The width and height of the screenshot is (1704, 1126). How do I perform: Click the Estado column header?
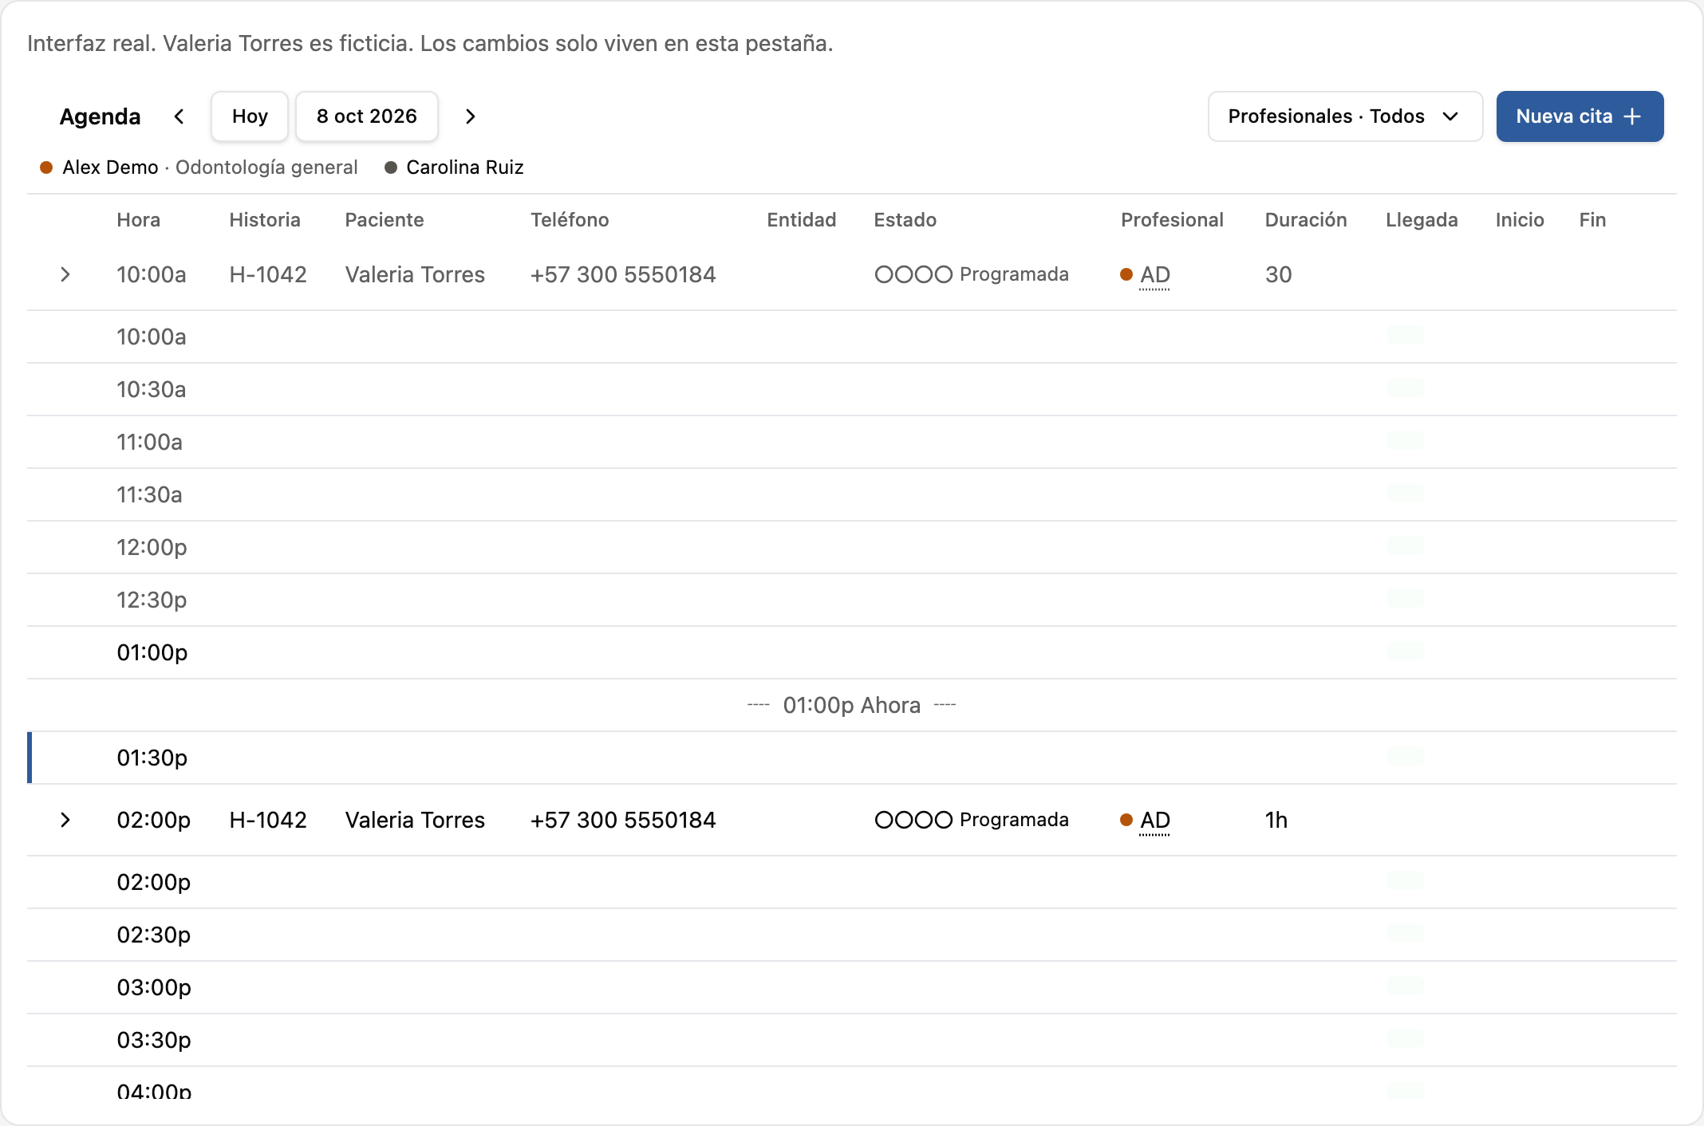tap(905, 220)
